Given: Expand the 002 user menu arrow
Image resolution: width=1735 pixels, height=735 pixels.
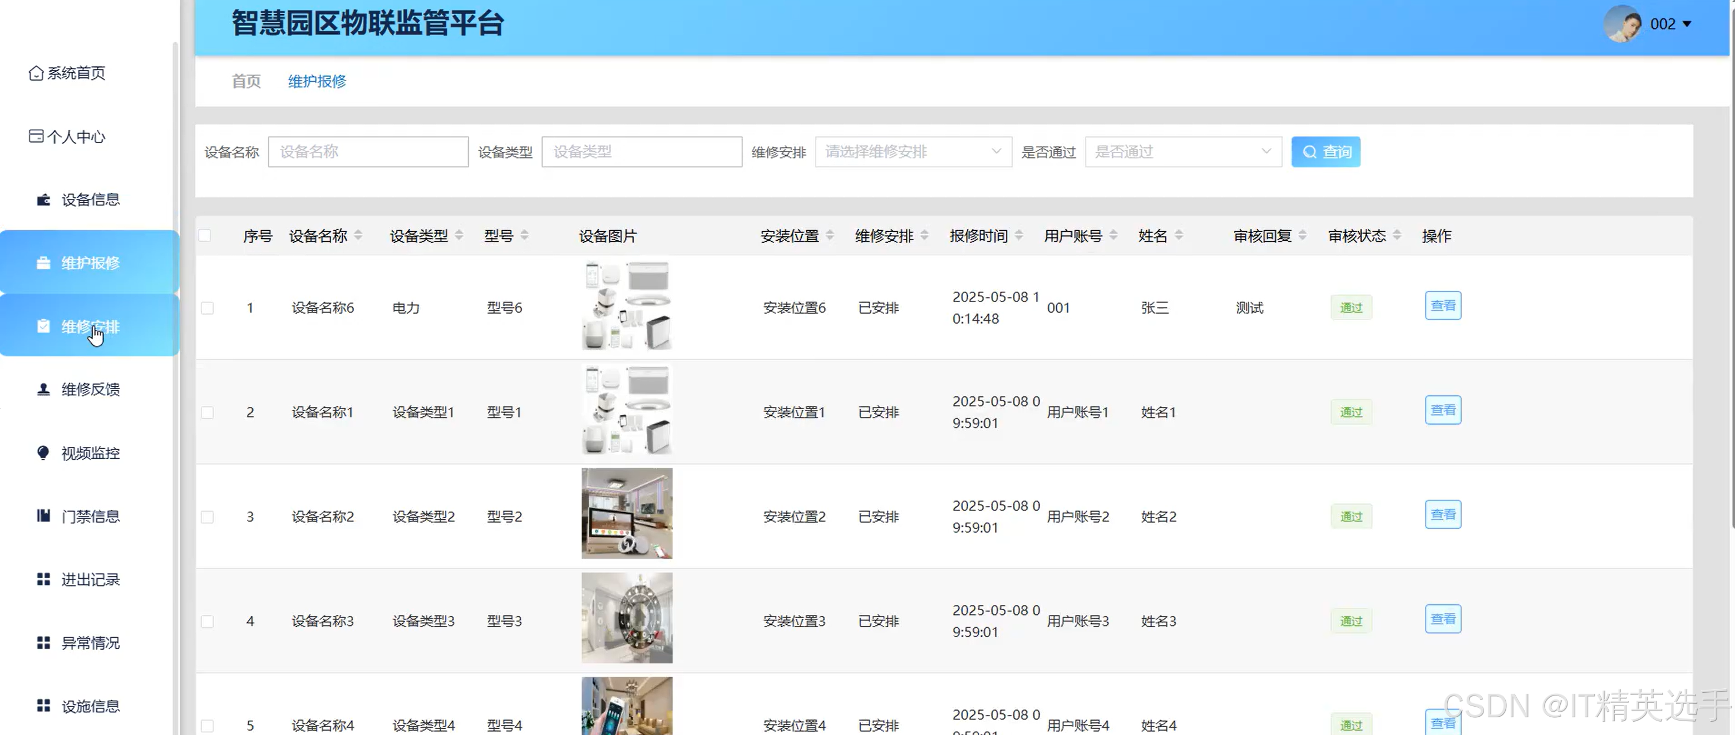Looking at the screenshot, I should pos(1687,24).
